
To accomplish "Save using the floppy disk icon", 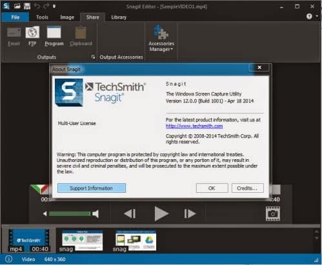I will (27, 6).
